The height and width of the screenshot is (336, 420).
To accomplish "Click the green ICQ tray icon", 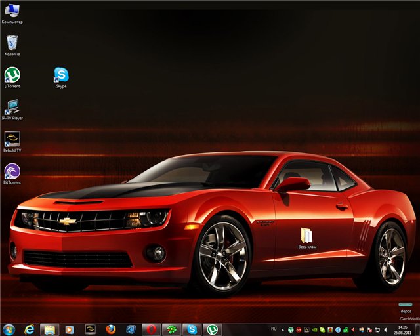I will coord(322,330).
